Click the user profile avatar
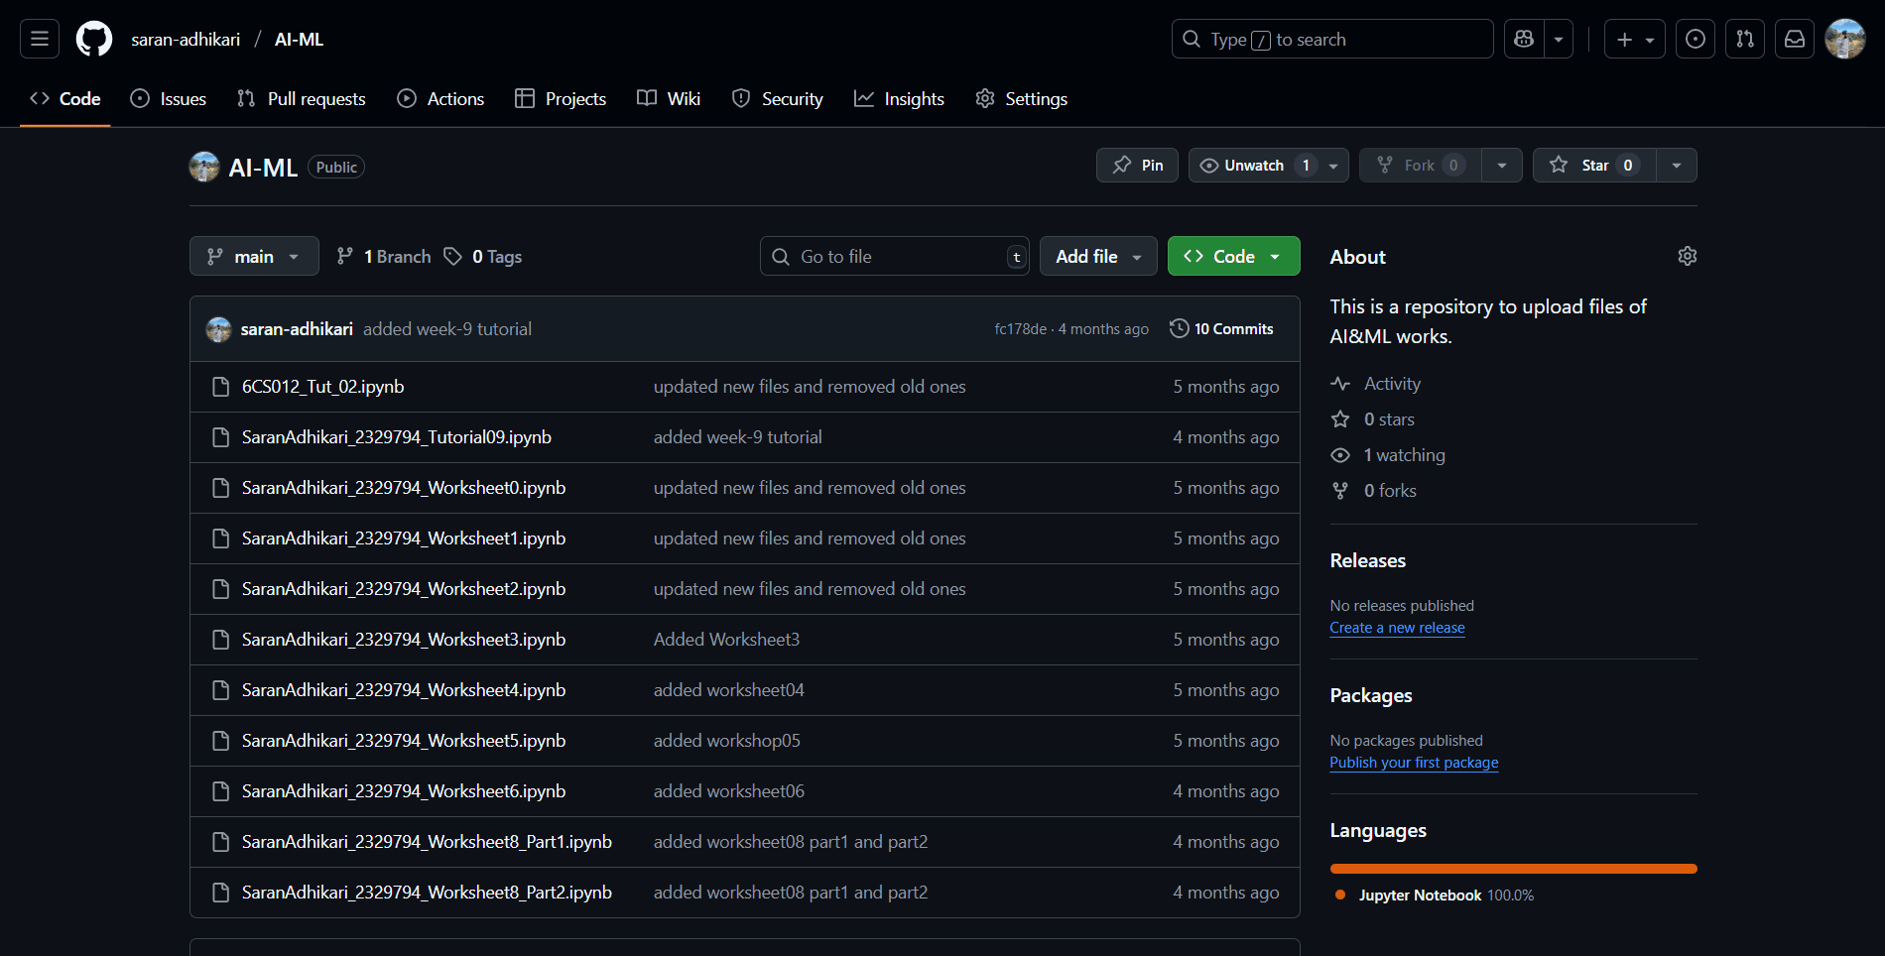Image resolution: width=1885 pixels, height=956 pixels. tap(1845, 39)
